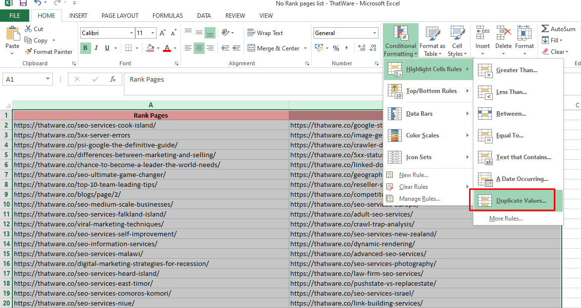Click Decrease Decimal icon
581x308 pixels.
(373, 48)
